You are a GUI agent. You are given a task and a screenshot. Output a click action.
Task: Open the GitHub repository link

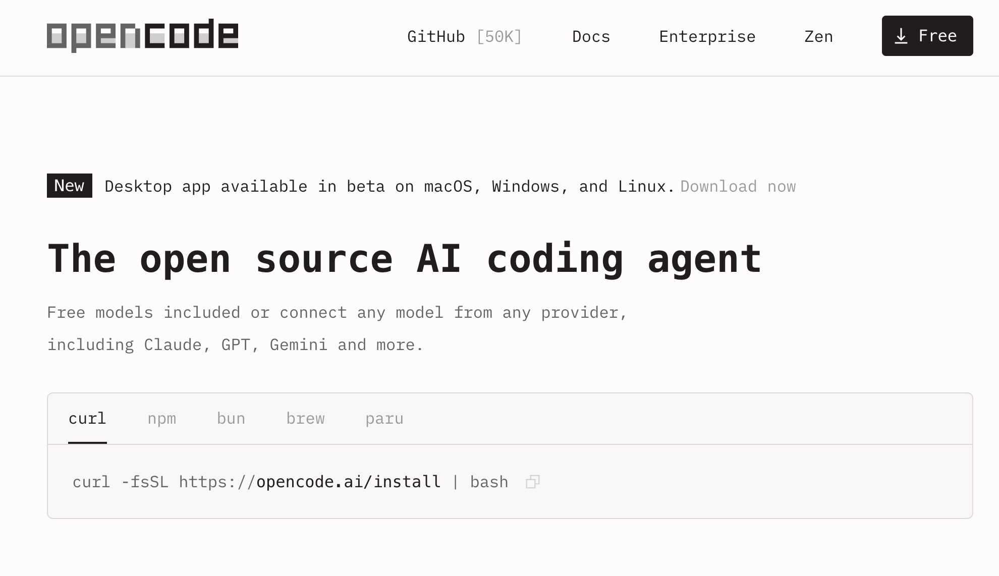point(436,36)
